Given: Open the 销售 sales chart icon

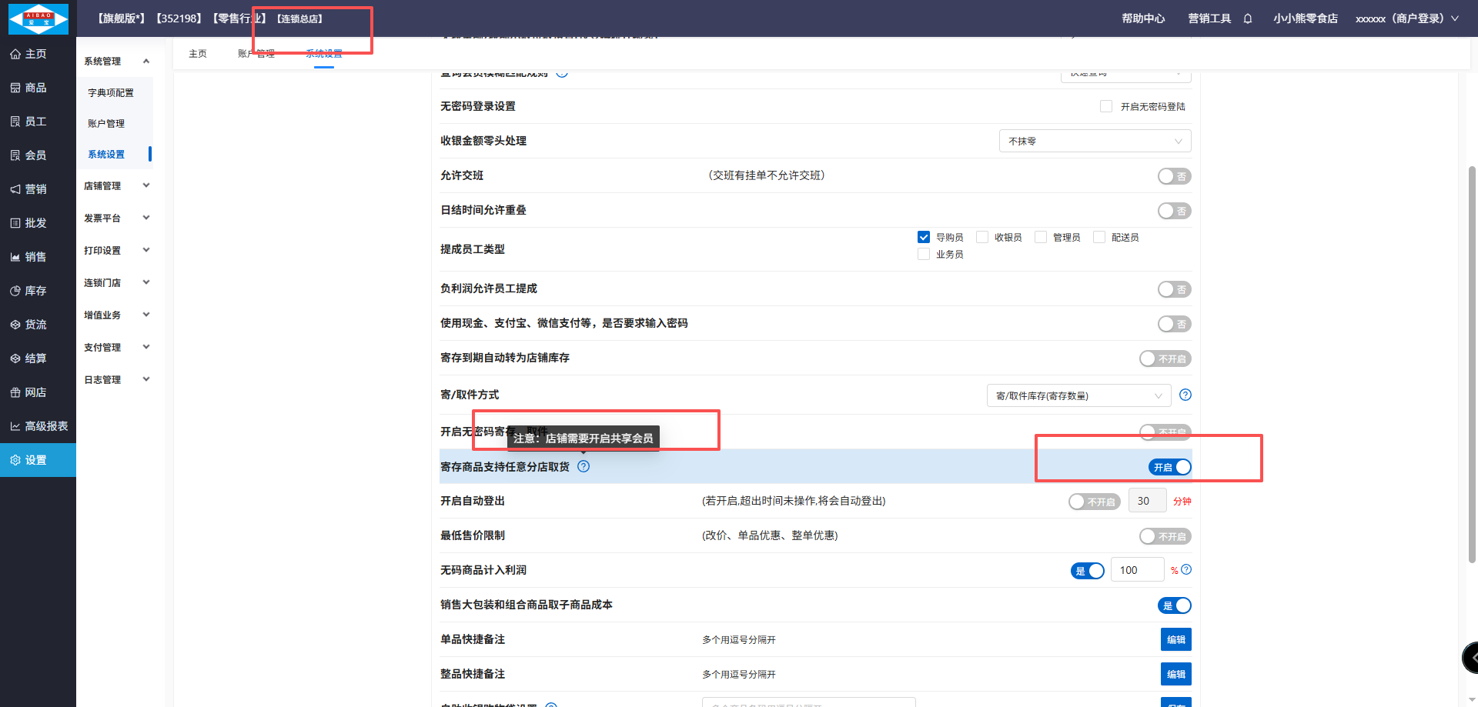Looking at the screenshot, I should (15, 257).
